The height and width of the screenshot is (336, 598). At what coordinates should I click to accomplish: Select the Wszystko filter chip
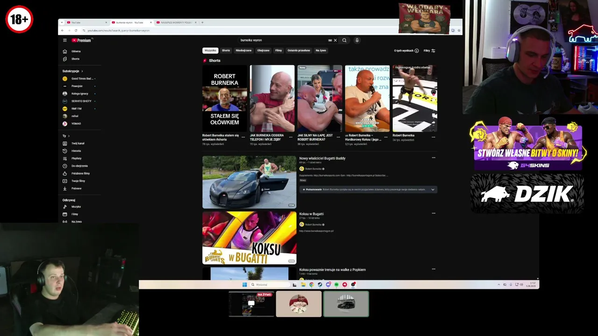tap(210, 50)
